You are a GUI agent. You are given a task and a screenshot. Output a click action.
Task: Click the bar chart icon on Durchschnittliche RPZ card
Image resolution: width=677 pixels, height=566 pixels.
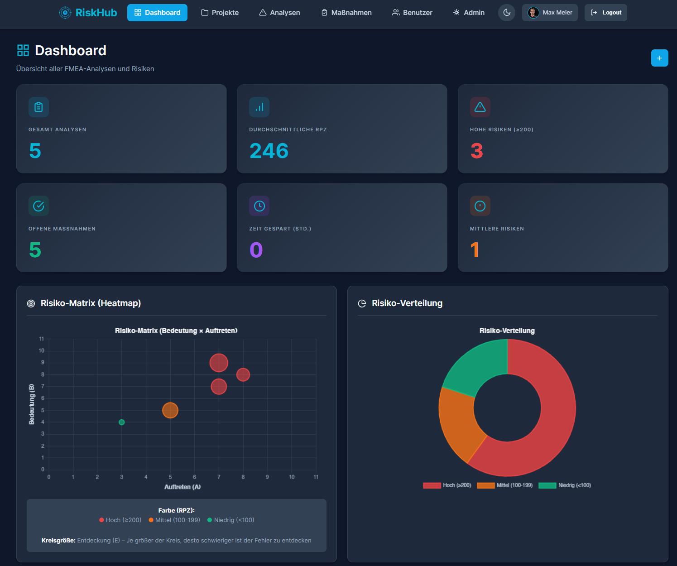point(259,107)
